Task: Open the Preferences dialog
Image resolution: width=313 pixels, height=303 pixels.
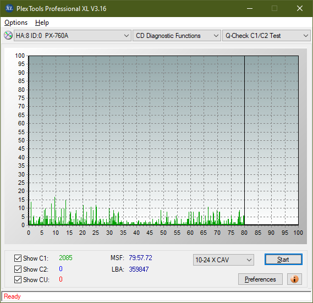Action: (x=260, y=279)
